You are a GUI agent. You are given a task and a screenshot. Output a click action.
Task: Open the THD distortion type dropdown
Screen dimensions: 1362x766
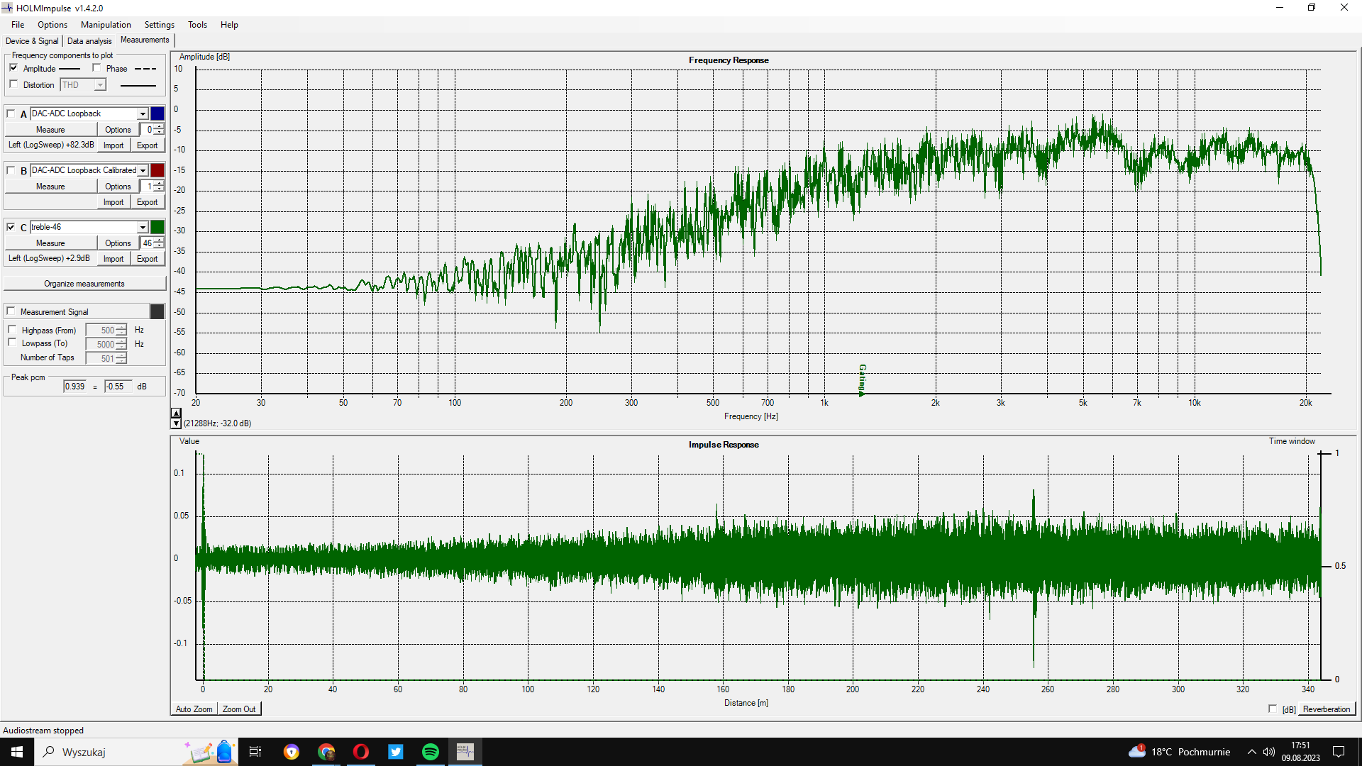[x=100, y=85]
